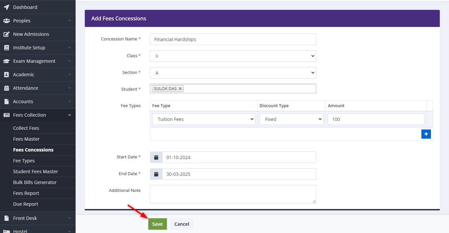Screen dimensions: 449x233
Task: Expand the Front Desk chevron
Action: pos(69,218)
